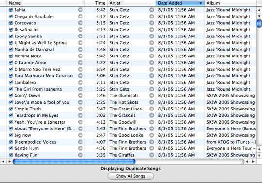Select the time value 1:46
This screenshot has width=262, height=183.
(x=101, y=96)
